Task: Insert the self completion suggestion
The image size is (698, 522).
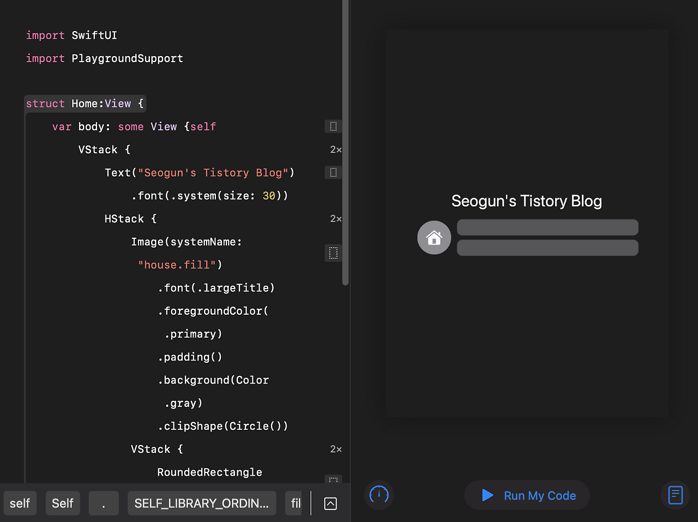Action: tap(20, 503)
